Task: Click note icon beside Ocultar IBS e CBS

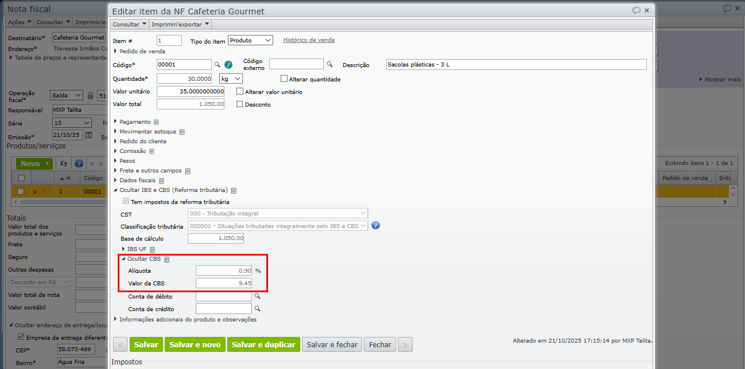Action: [x=234, y=190]
